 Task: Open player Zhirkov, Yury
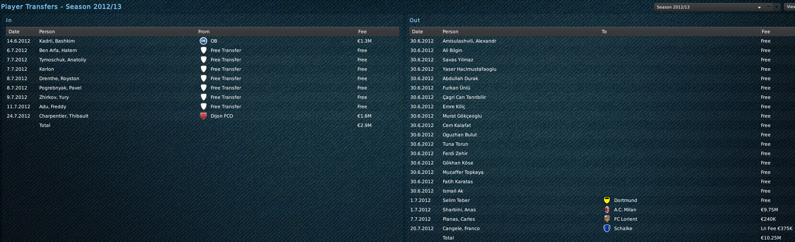tap(54, 97)
